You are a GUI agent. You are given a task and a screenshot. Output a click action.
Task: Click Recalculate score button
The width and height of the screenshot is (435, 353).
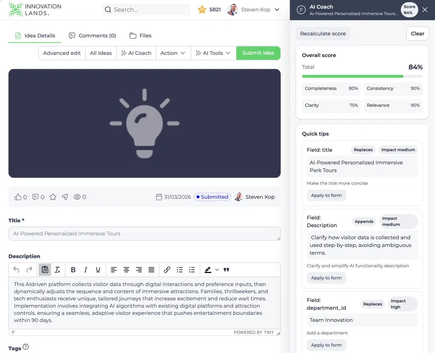323,34
